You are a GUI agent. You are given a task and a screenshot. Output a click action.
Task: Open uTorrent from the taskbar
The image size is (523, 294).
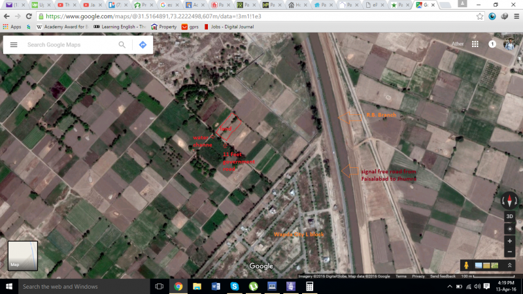pos(253,286)
